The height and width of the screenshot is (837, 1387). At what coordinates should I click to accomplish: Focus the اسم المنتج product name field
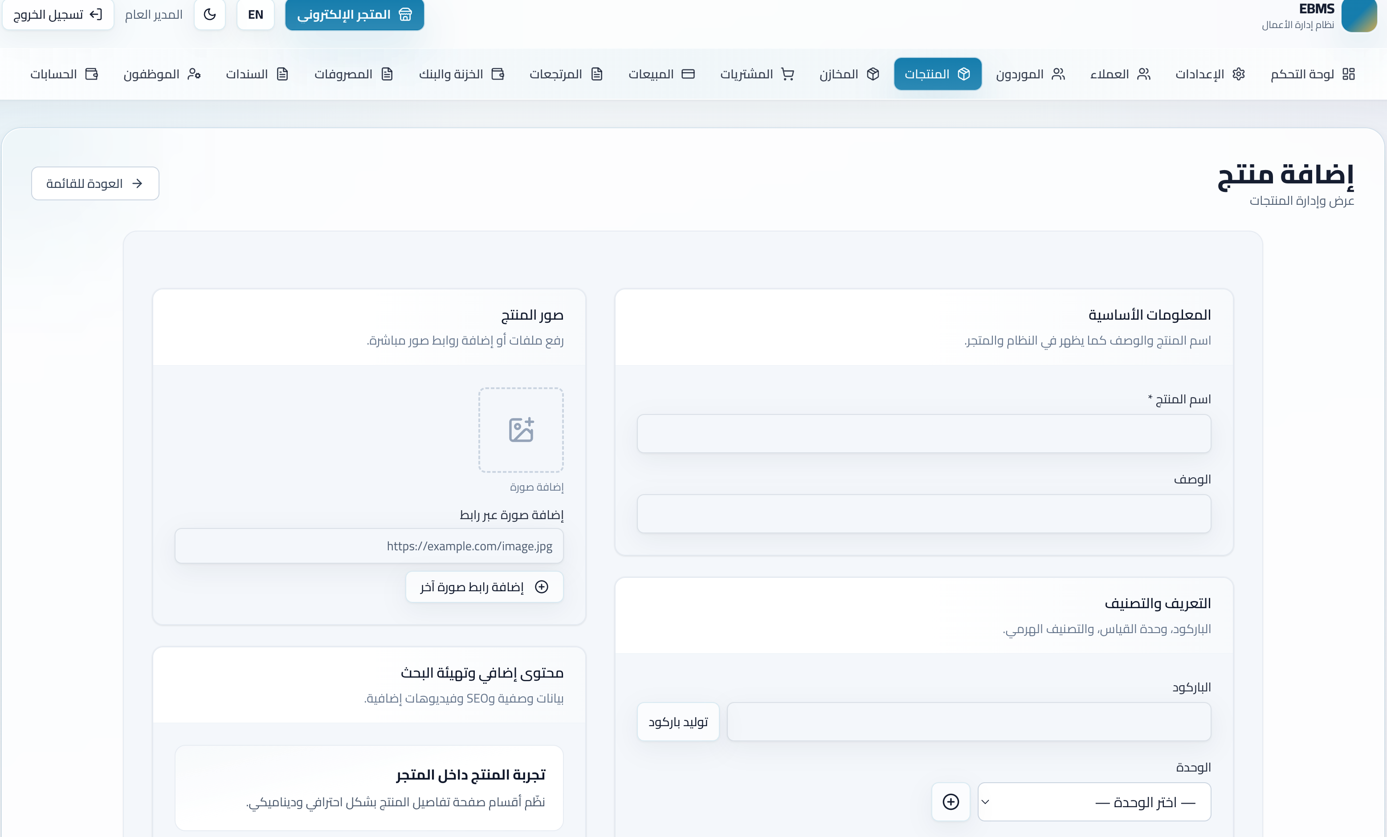point(924,434)
